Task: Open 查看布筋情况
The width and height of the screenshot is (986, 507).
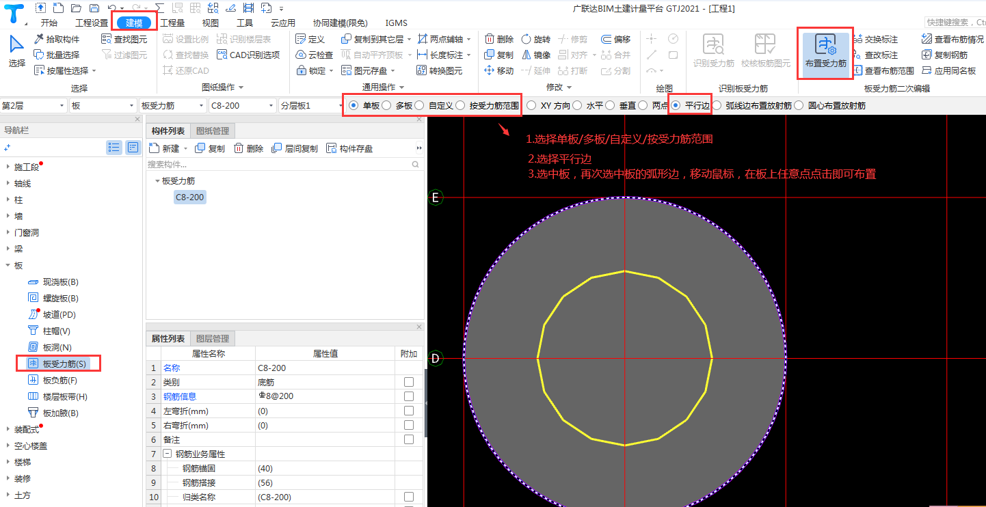Action: [952, 39]
